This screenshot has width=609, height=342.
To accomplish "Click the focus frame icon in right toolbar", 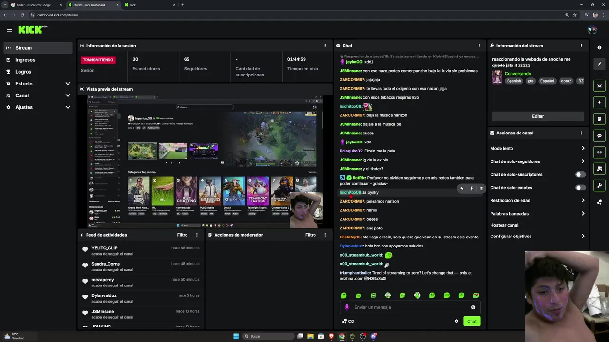I will (599, 85).
